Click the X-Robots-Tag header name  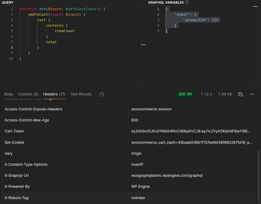click(x=17, y=198)
